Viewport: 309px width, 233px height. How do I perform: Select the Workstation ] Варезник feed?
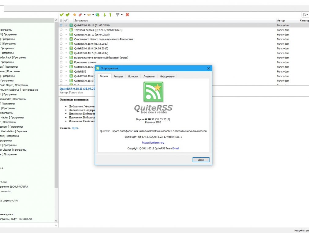tap(14, 131)
